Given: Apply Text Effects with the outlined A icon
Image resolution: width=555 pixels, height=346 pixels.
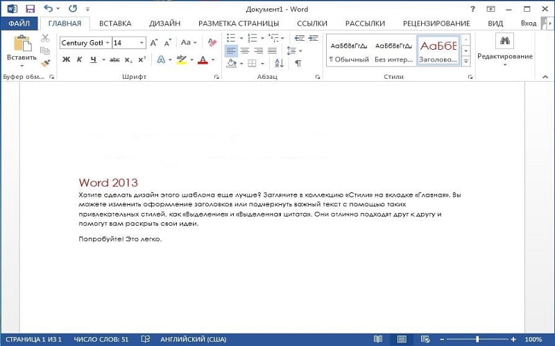Looking at the screenshot, I should (161, 60).
